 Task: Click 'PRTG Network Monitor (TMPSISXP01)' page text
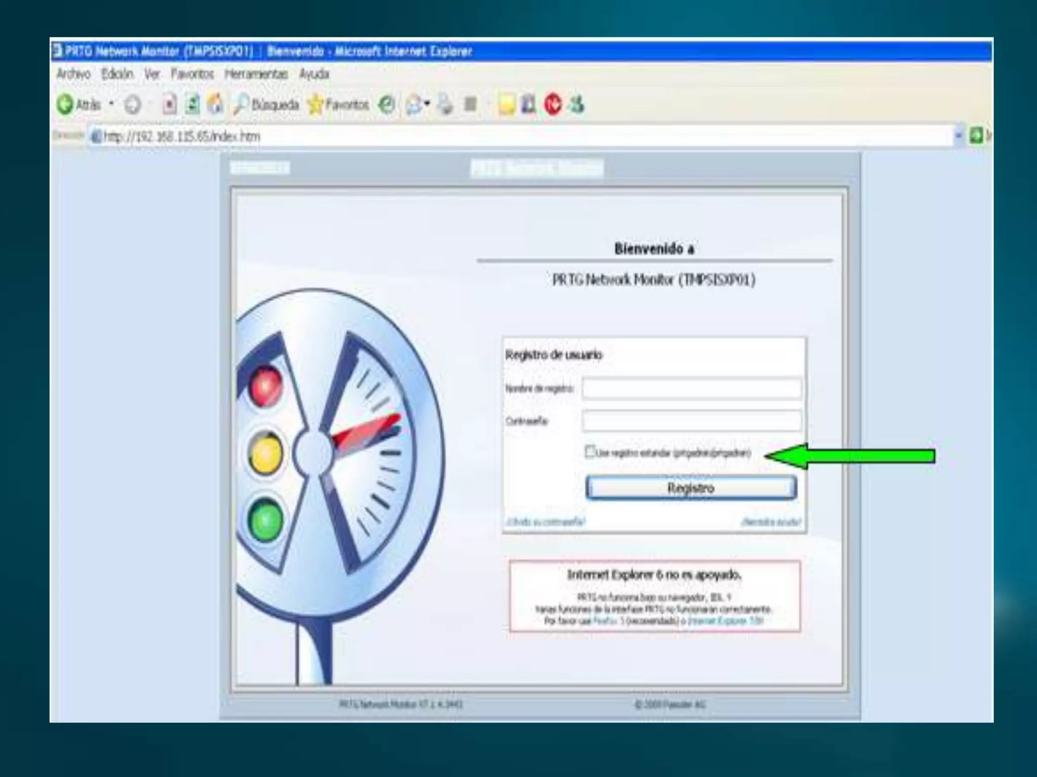tap(654, 279)
